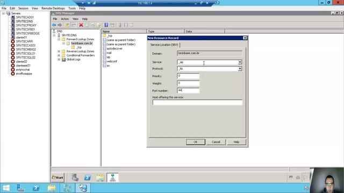Click Cancel in New Resource Record dialog

click(216, 142)
